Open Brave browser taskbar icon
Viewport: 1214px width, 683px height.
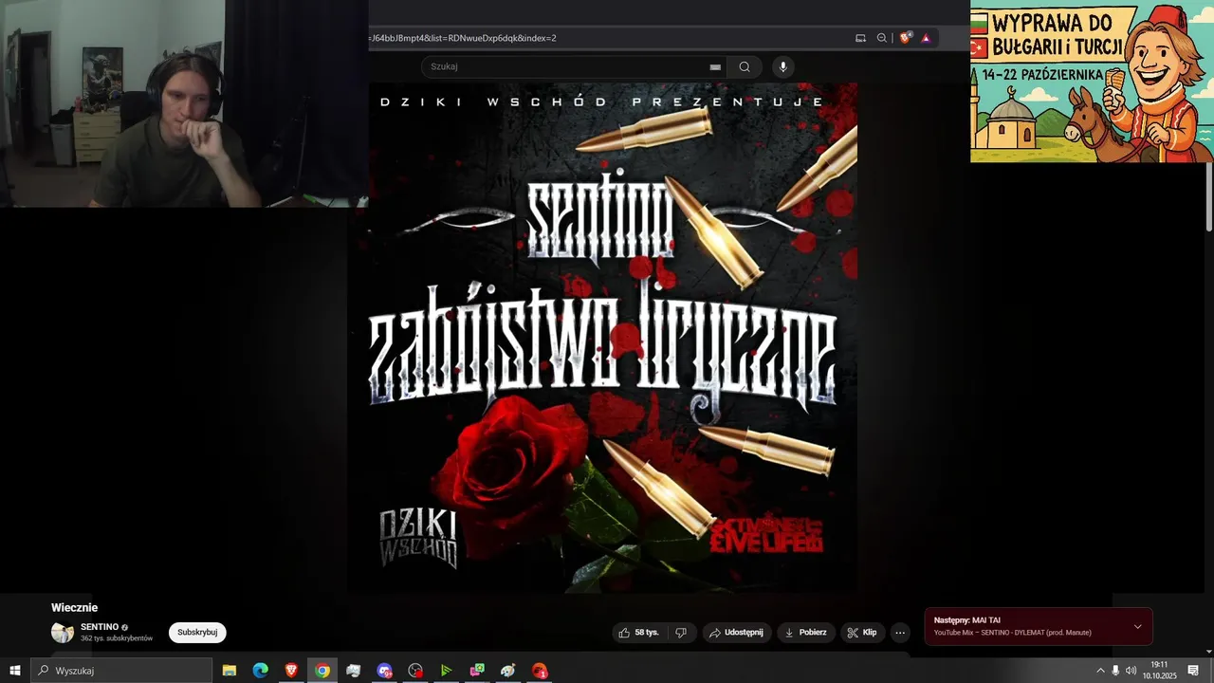click(291, 671)
